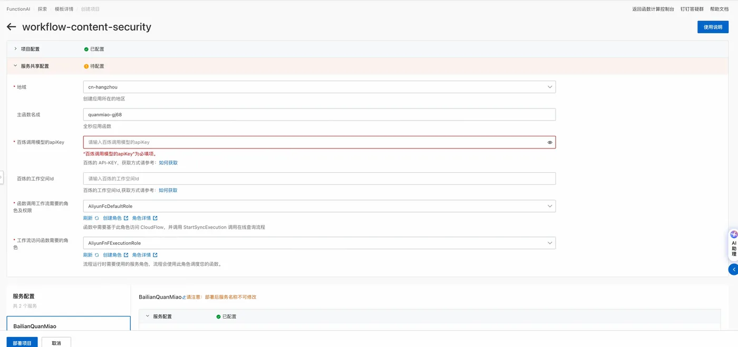This screenshot has height=347, width=738.
Task: Click the blue collapse arrow on right edge
Action: pos(733,269)
